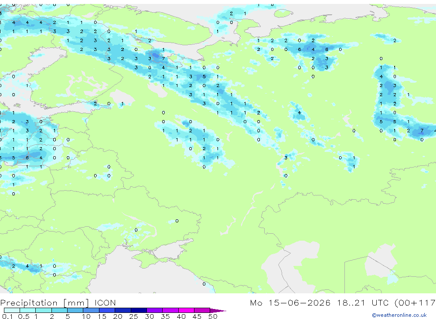
Task: Select the 40–45 mm magenta legend swatch
Action: pyautogui.click(x=186, y=310)
